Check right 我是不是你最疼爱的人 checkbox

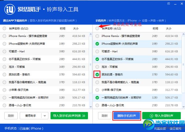click(x=97, y=82)
